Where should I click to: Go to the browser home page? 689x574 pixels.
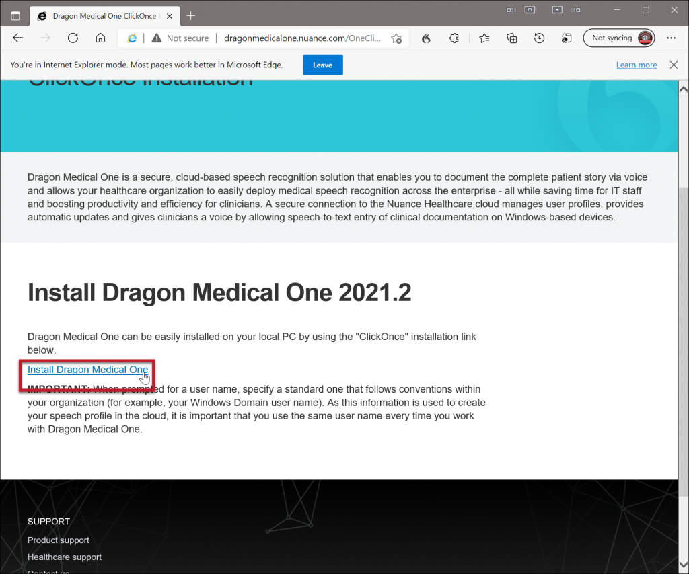point(101,38)
